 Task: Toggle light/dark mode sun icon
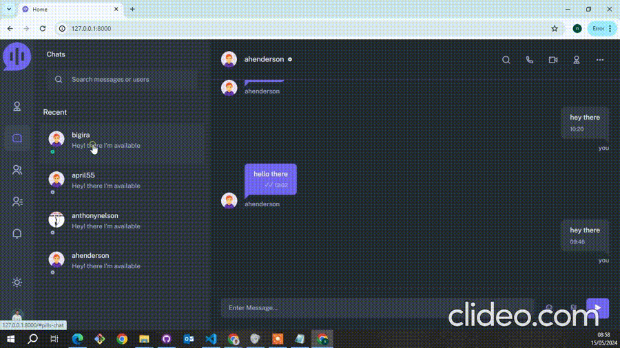click(x=17, y=282)
